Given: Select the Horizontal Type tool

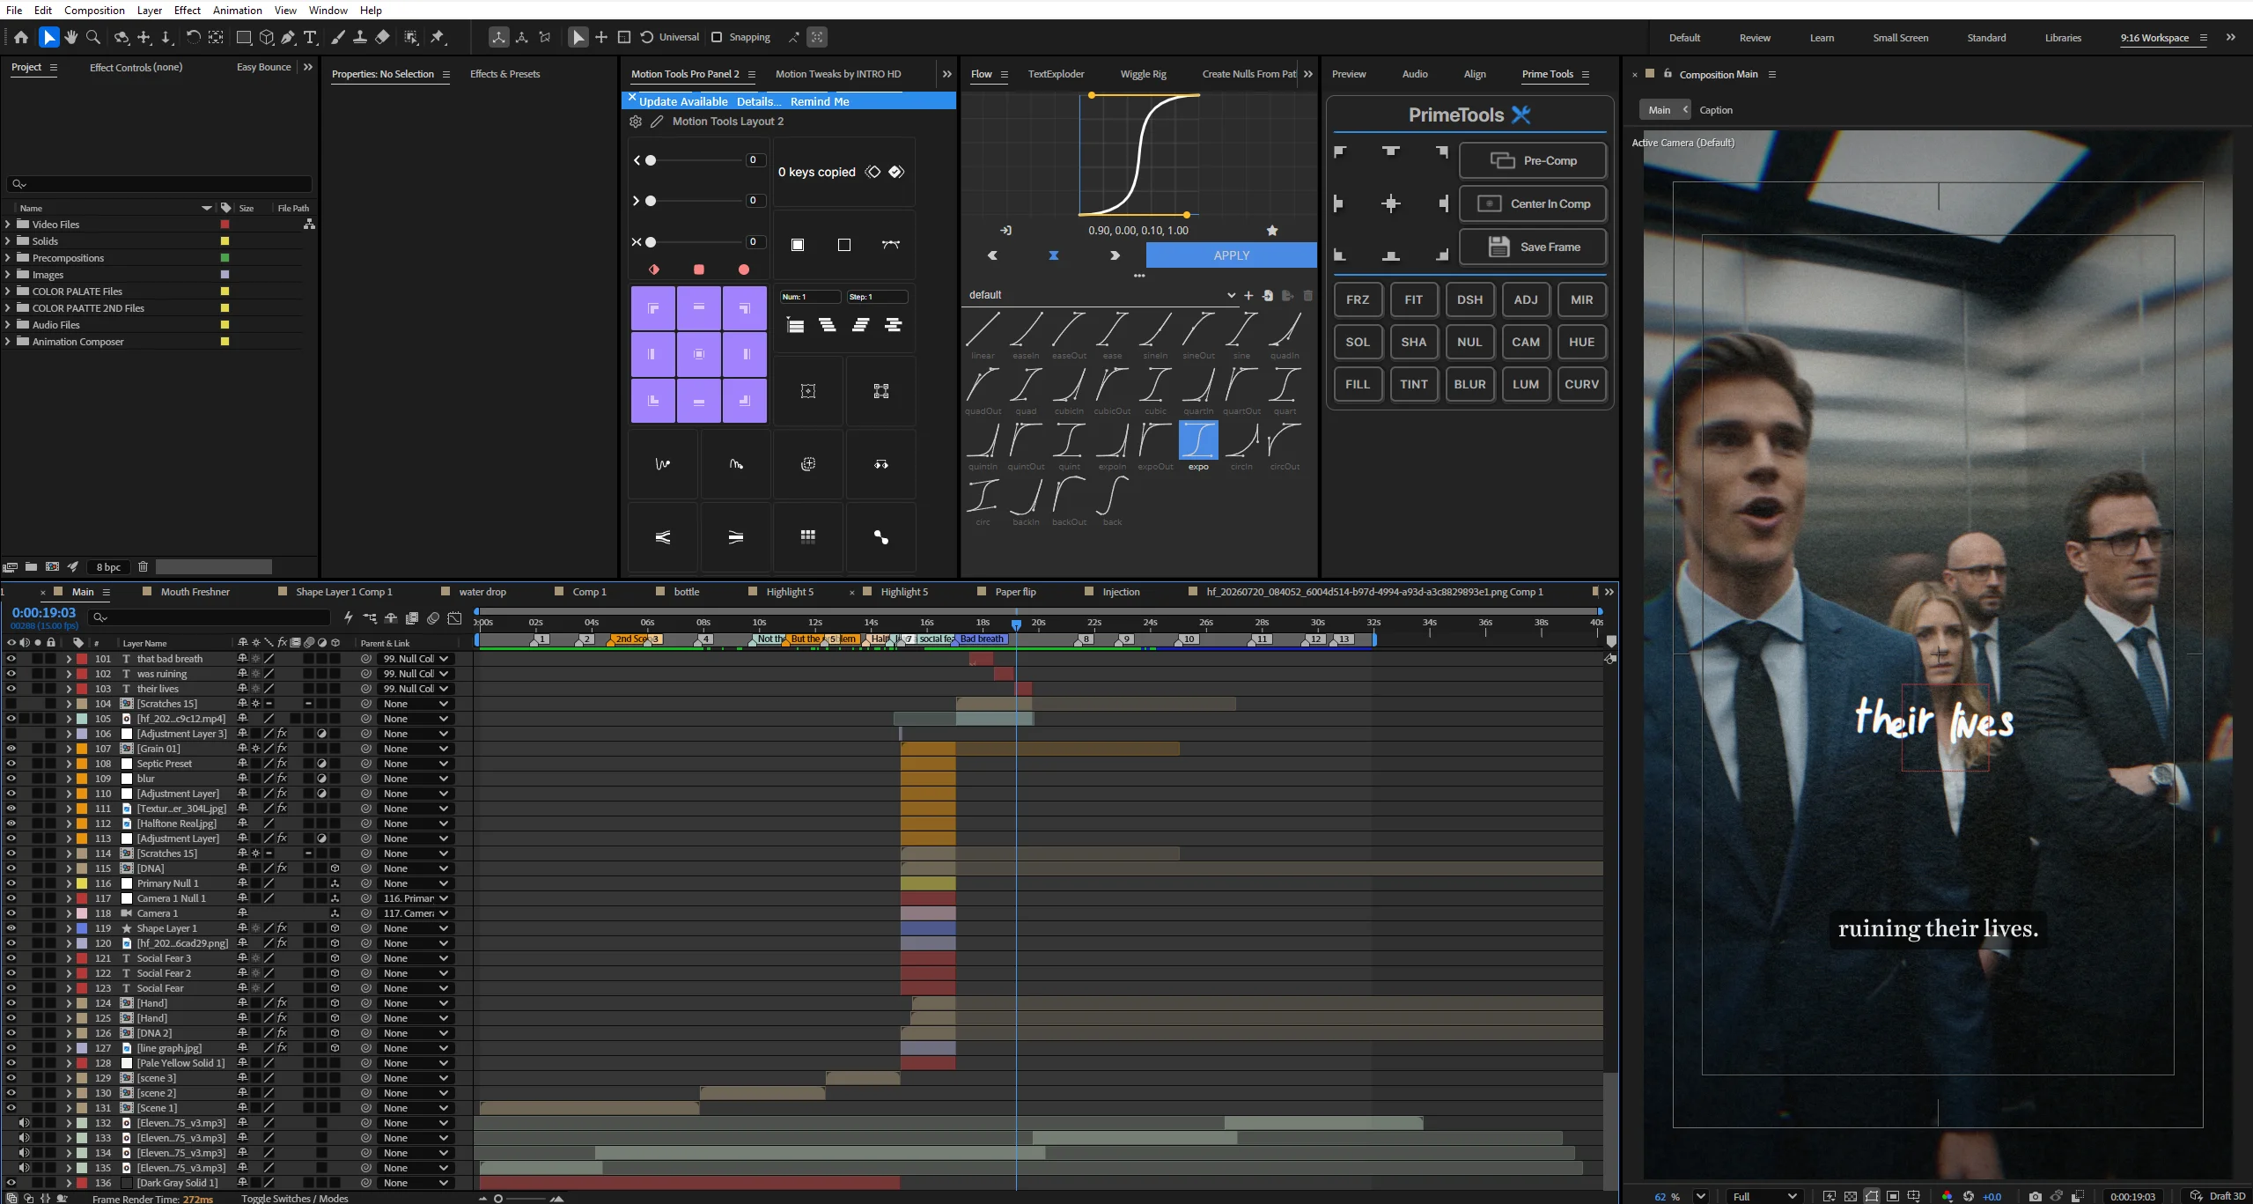Looking at the screenshot, I should point(310,37).
